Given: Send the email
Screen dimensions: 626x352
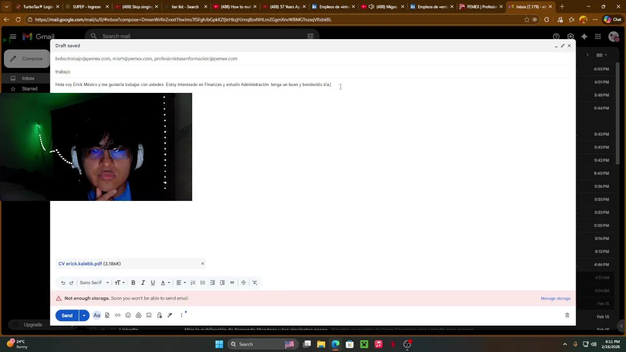Looking at the screenshot, I should (67, 315).
